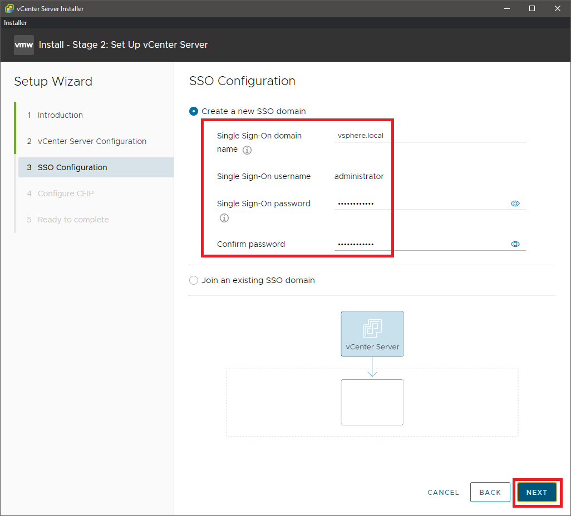
Task: Click the info icon under Single Sign-On password
Action: 224,218
